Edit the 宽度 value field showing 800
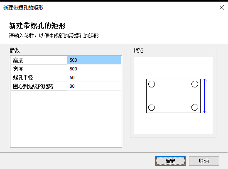Viewport: 228px width, 169px height. [x=94, y=69]
